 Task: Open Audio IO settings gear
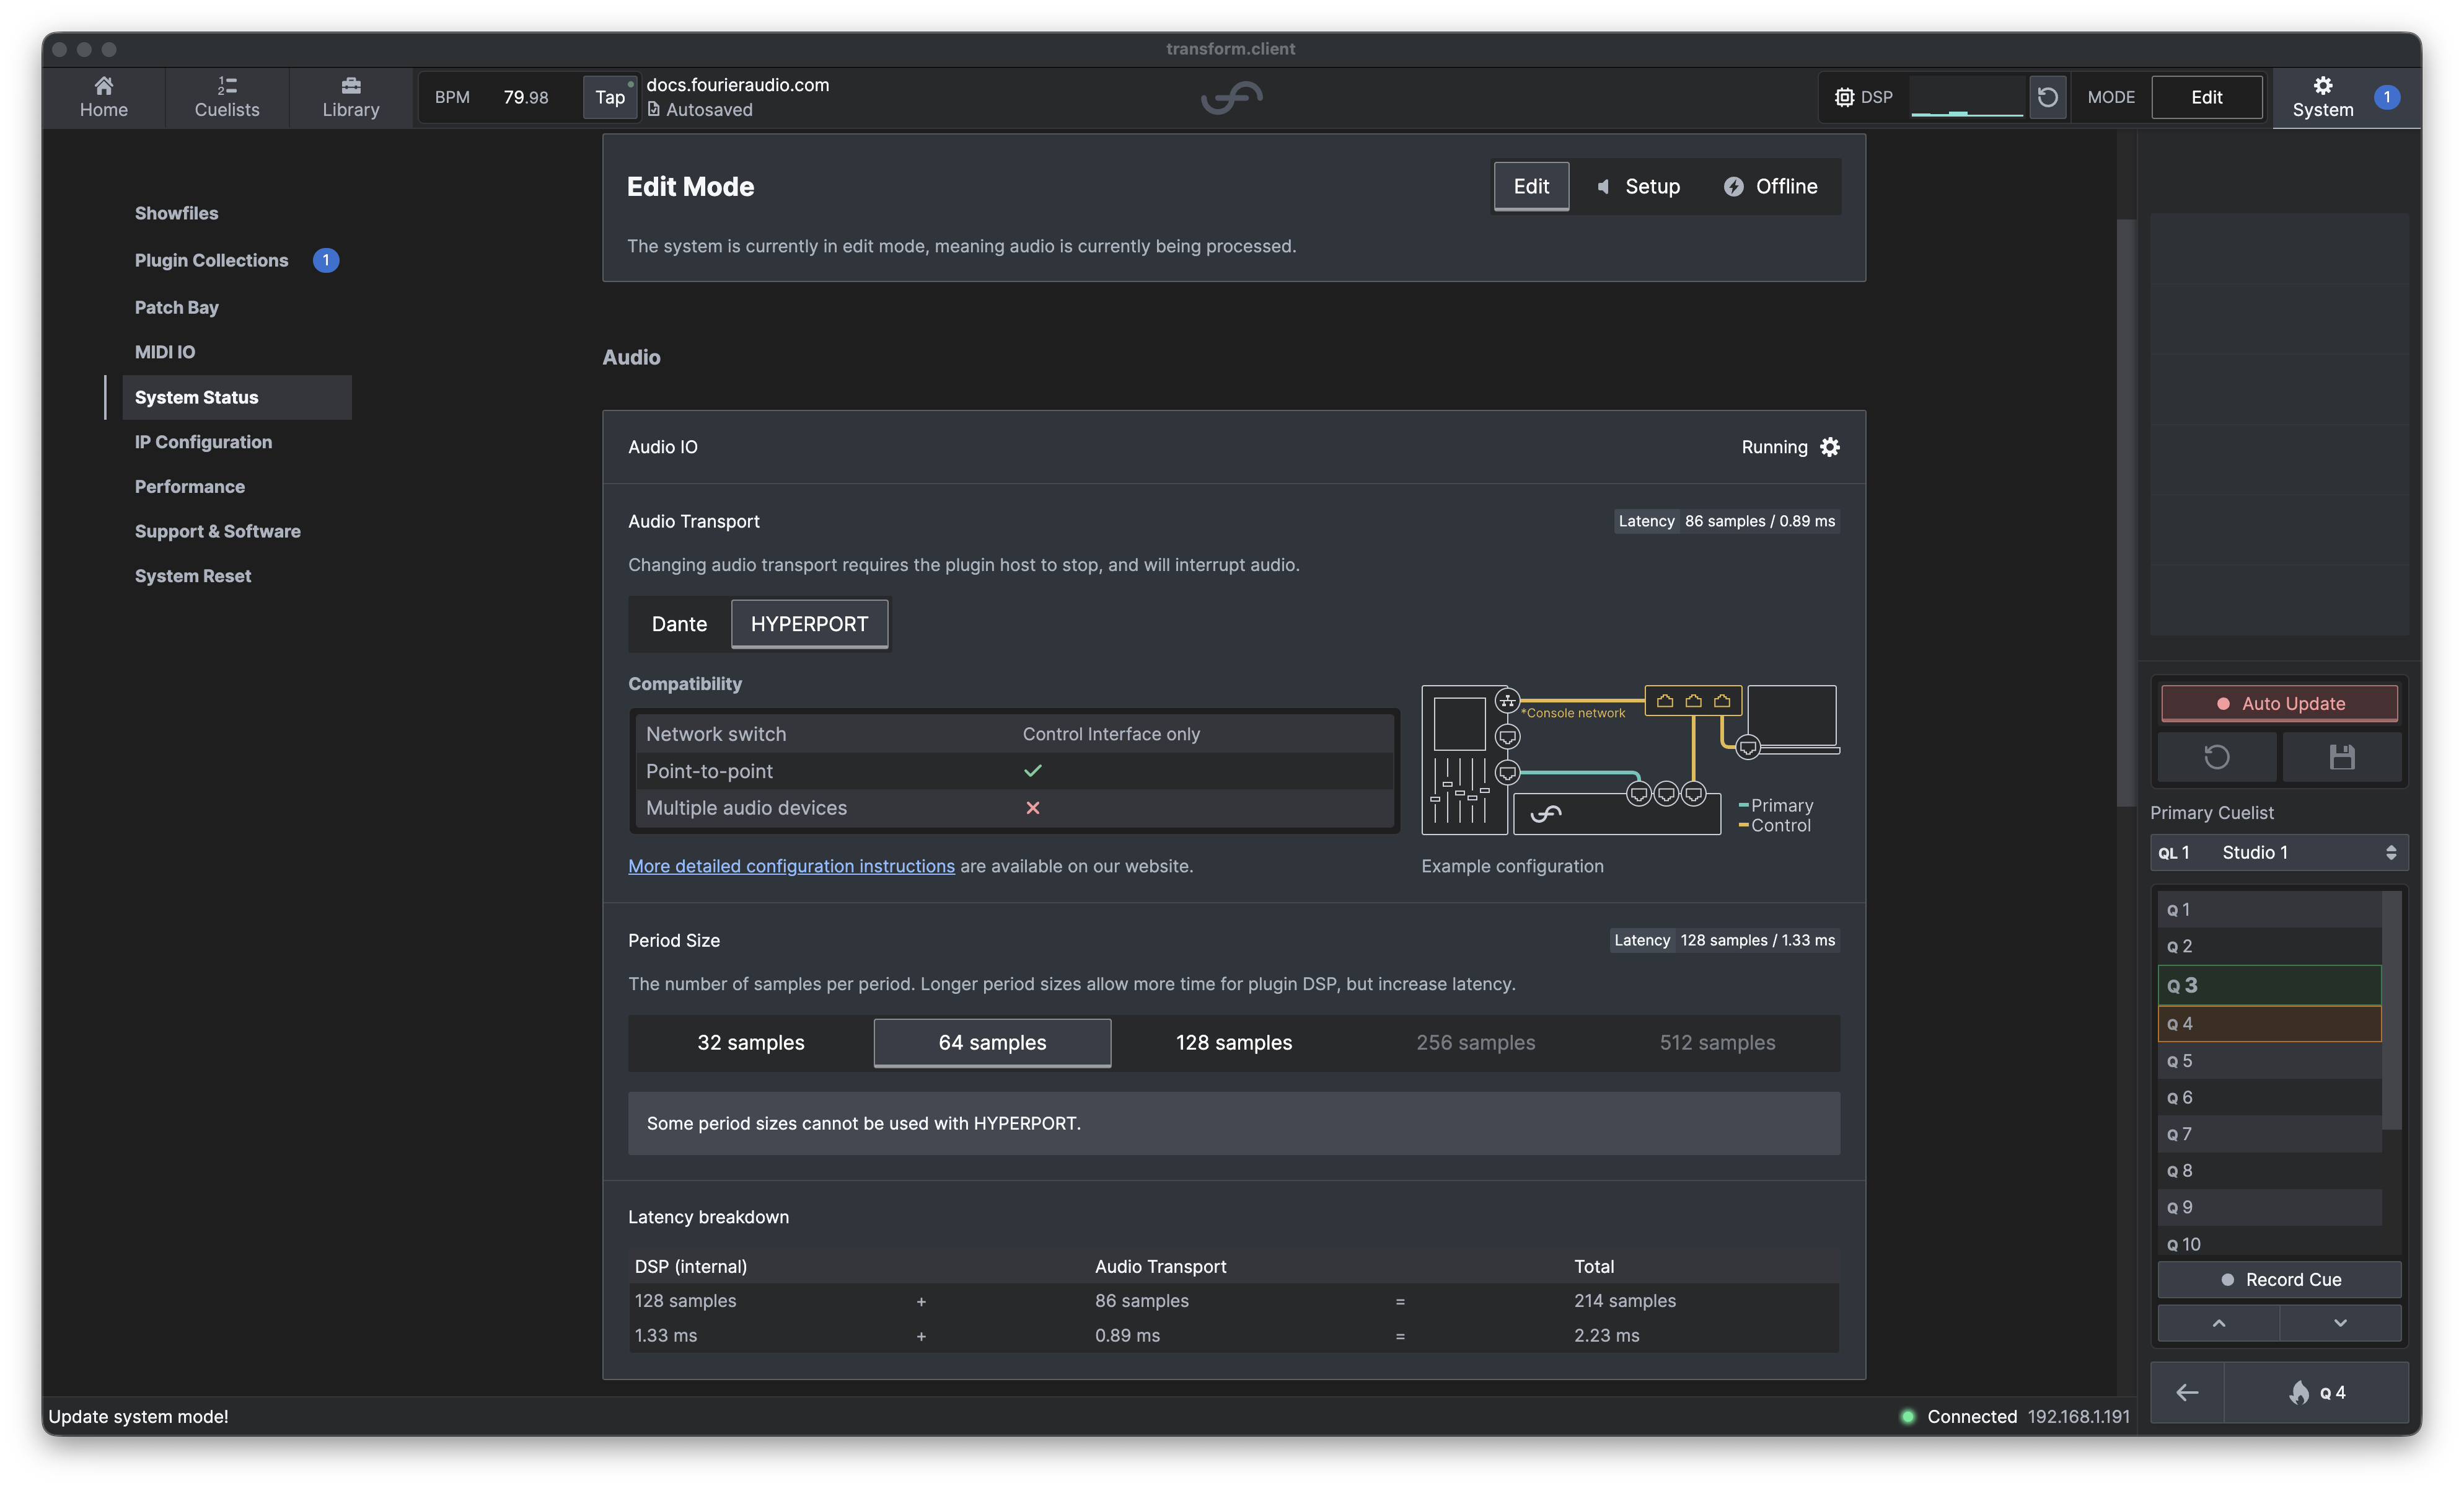click(1830, 447)
